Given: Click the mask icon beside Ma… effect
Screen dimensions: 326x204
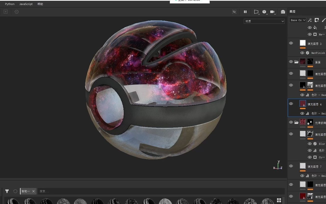Looking at the screenshot, I should point(315,34).
